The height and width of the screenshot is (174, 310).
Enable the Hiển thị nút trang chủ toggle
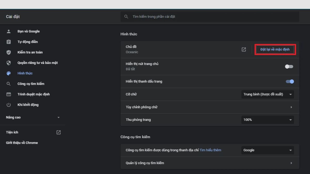coord(289,67)
